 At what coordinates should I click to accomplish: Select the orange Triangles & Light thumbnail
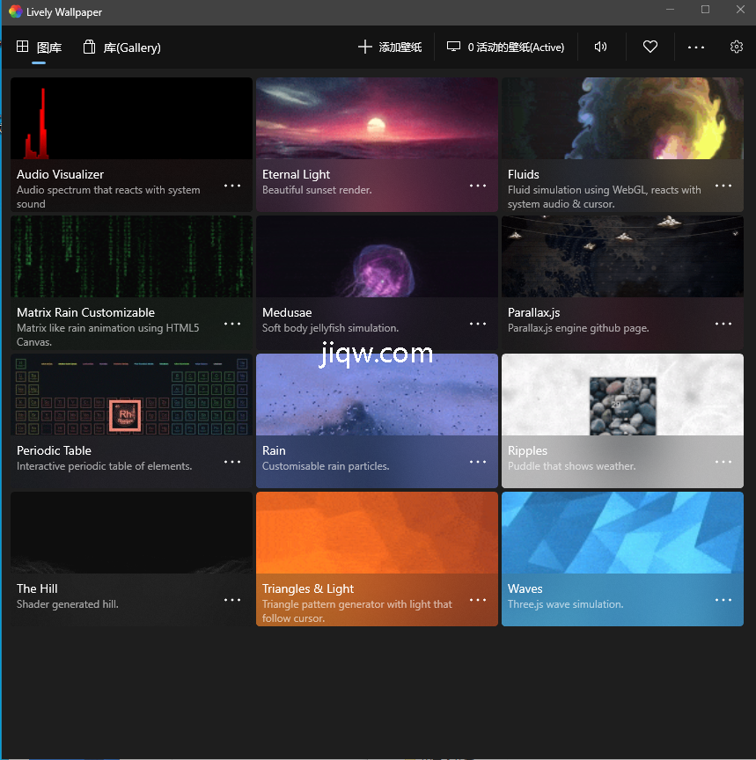(377, 533)
